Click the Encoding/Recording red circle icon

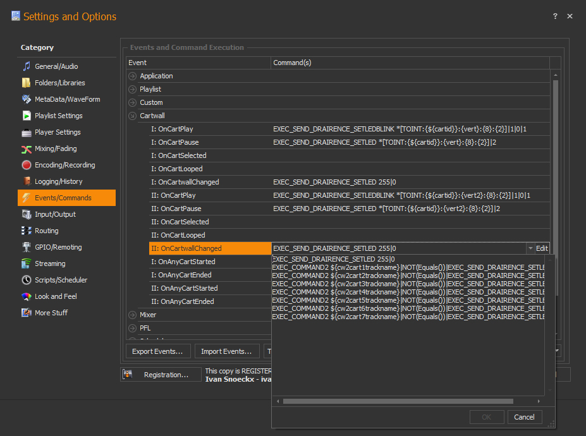pos(26,165)
